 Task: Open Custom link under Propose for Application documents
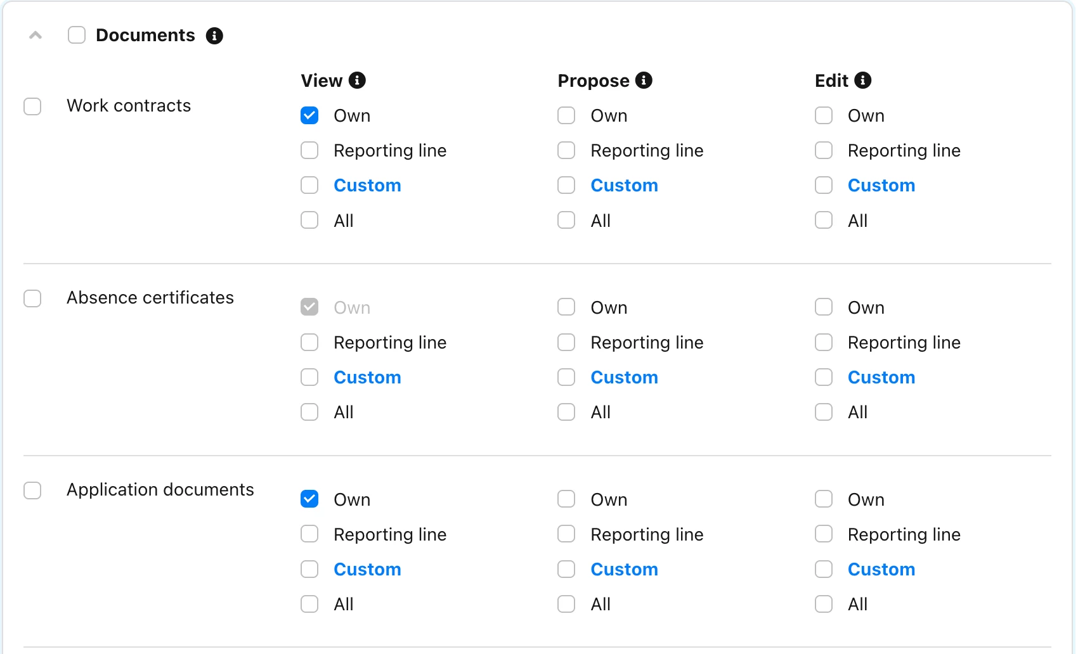[x=624, y=569]
